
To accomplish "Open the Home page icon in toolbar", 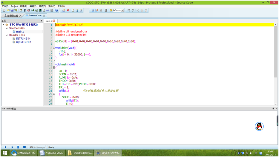I will tap(21, 10).
